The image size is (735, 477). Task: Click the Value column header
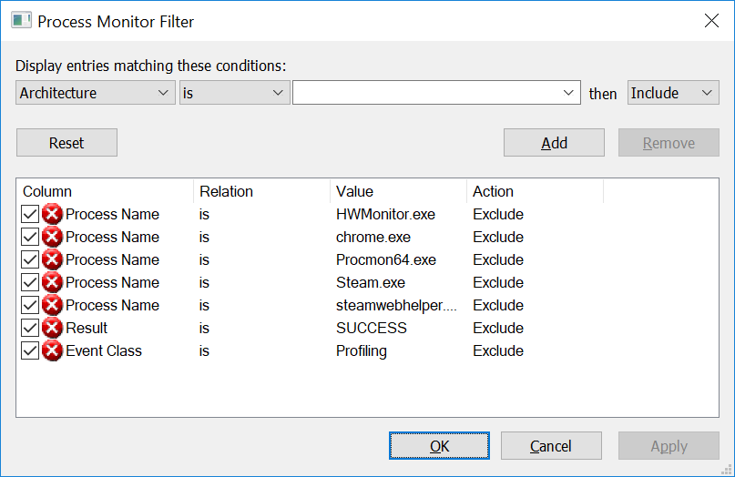[x=398, y=191]
